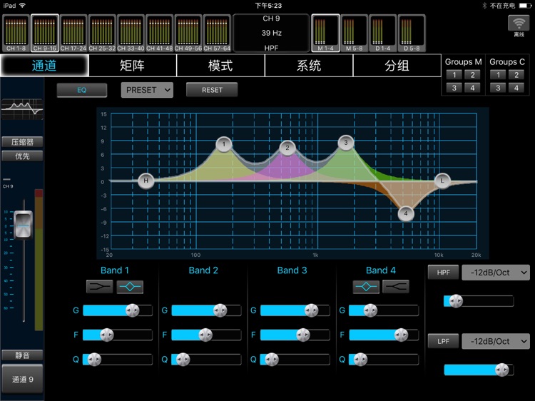
Task: Open the LPF -12dB/Oct slope dropdown
Action: coord(496,341)
